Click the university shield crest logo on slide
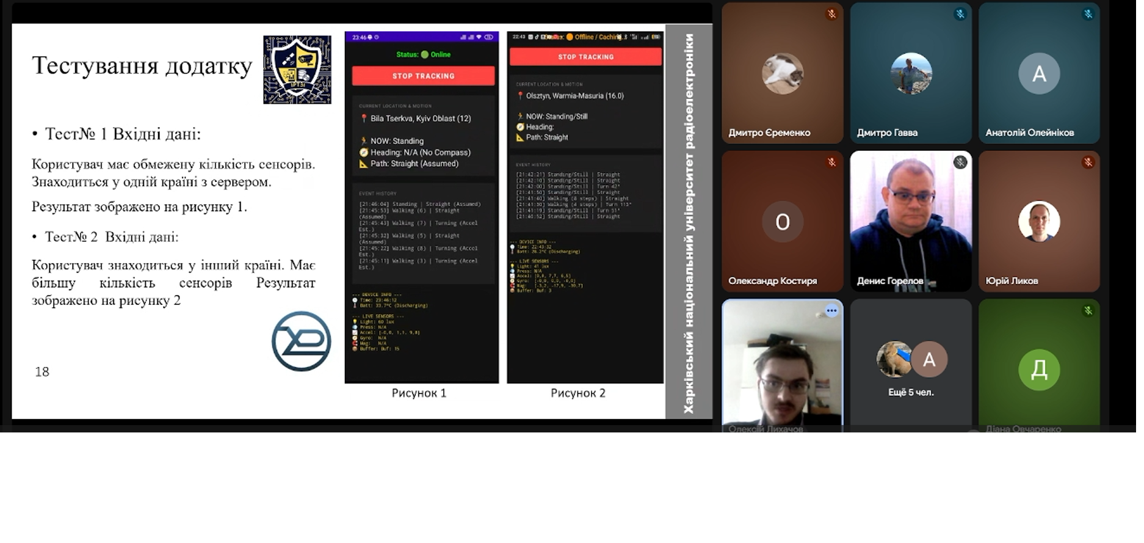This screenshot has height=543, width=1144. 297,70
